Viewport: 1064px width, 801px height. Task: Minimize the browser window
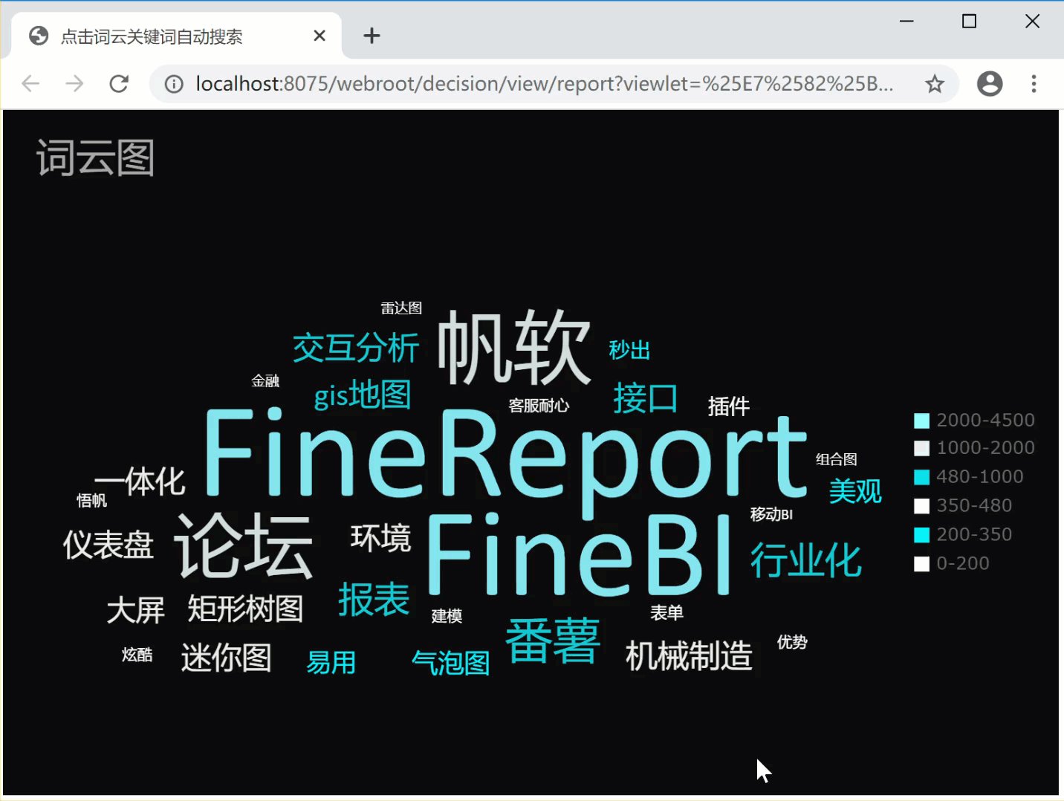point(906,21)
